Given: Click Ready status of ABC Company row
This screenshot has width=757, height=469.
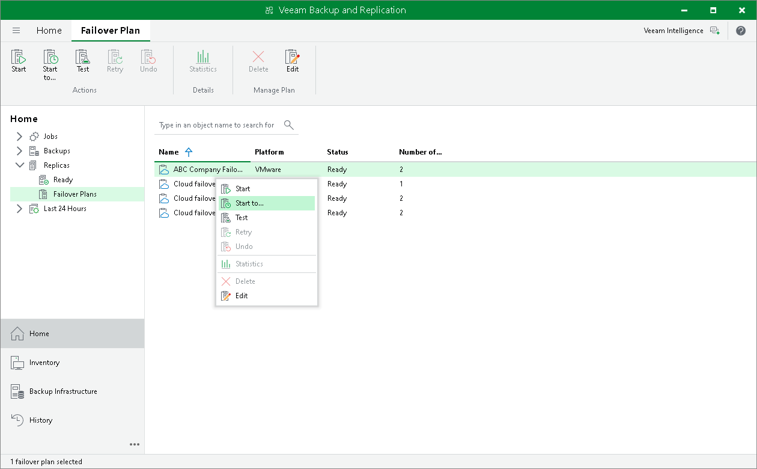Looking at the screenshot, I should point(337,170).
